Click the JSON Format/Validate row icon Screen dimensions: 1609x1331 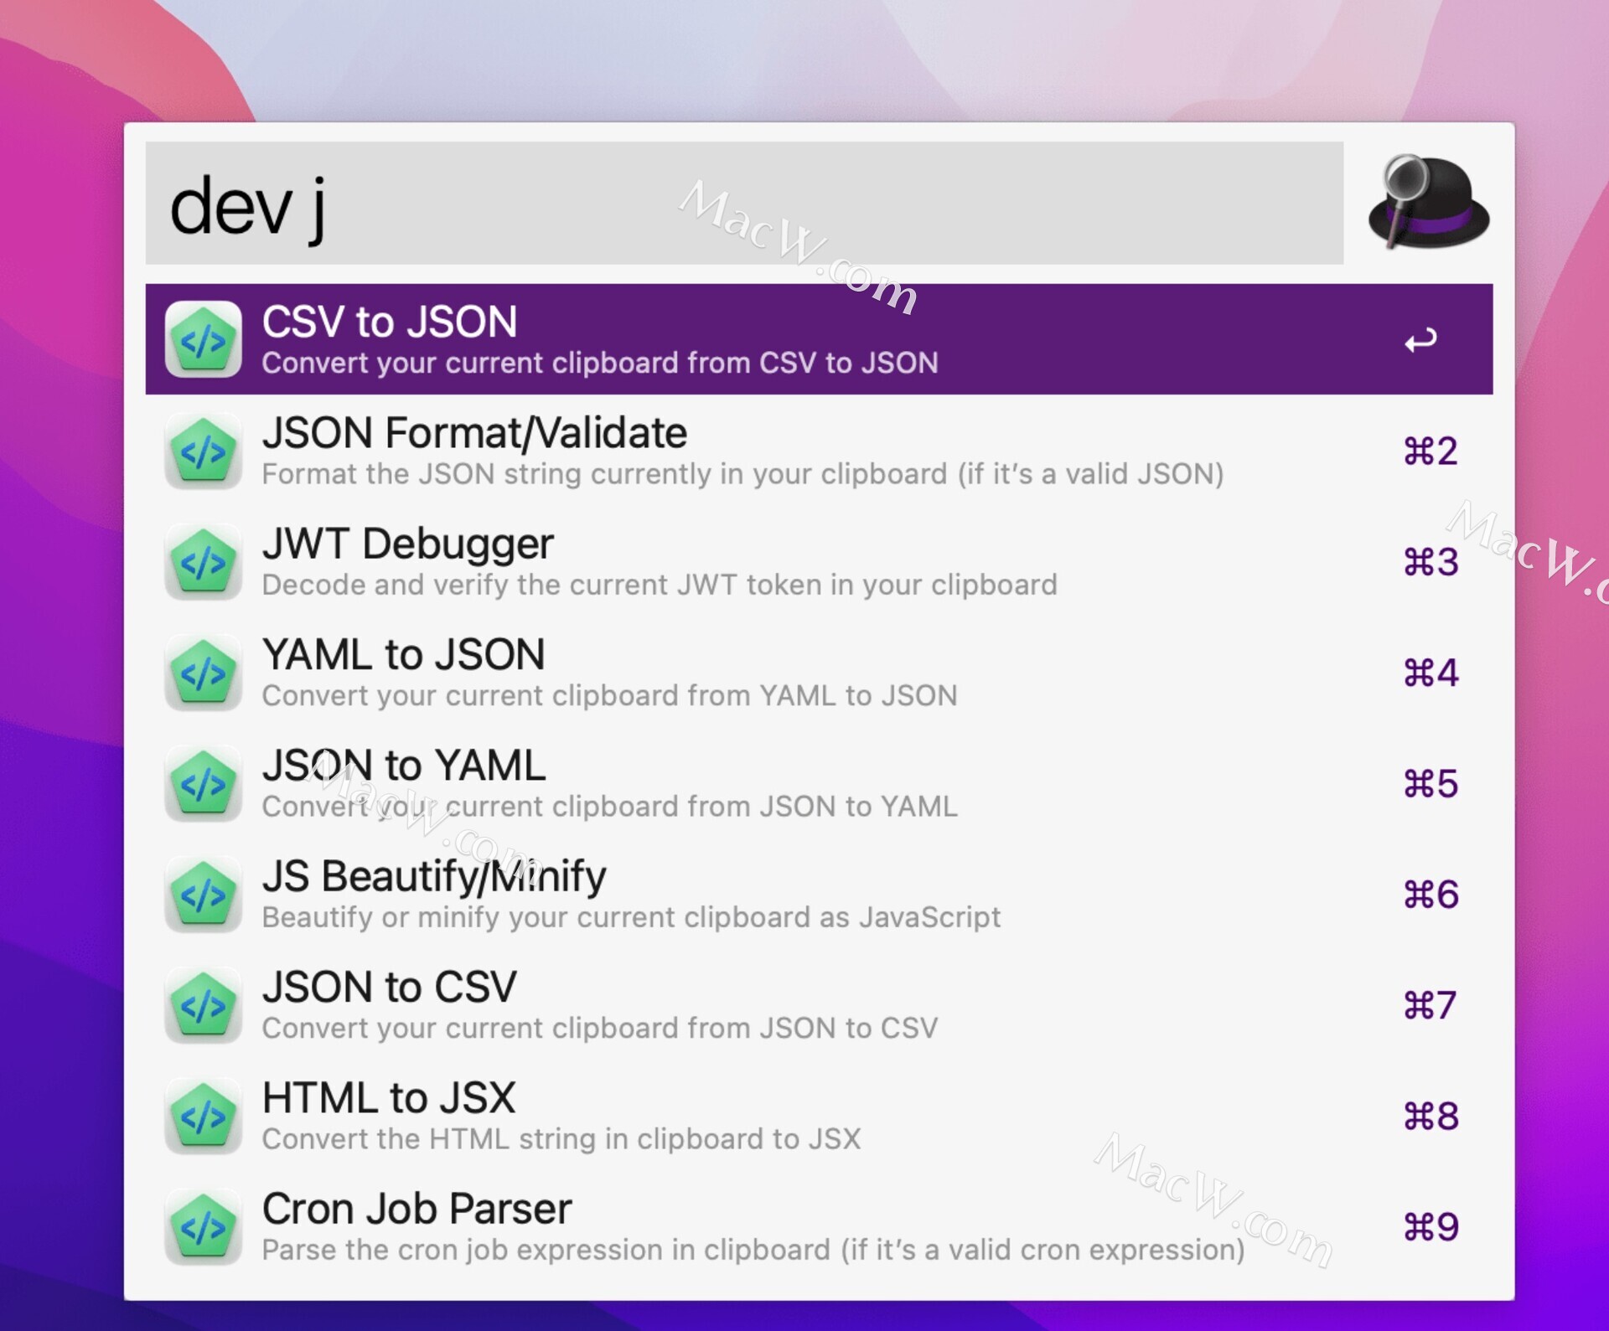tap(204, 451)
